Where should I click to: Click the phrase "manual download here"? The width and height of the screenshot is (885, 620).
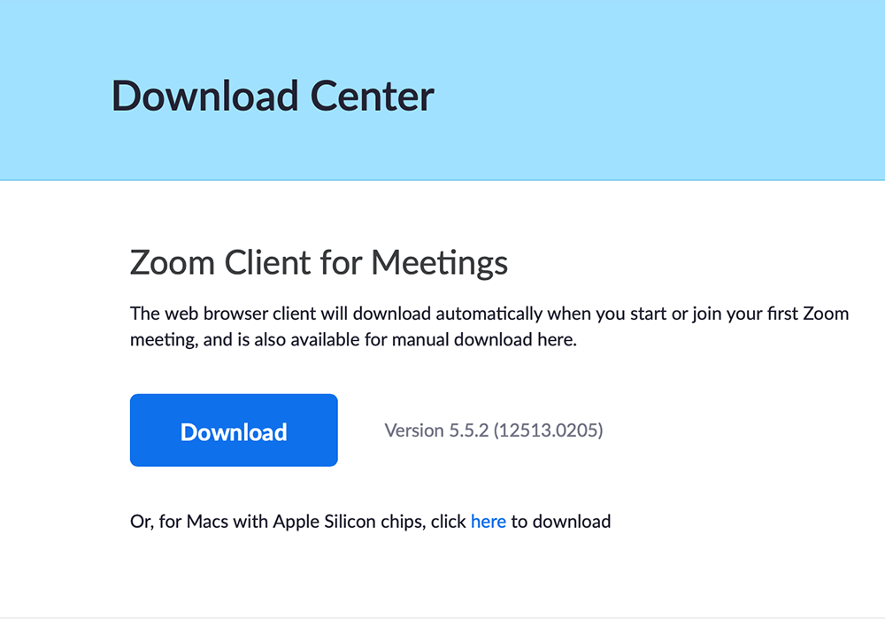pyautogui.click(x=512, y=339)
